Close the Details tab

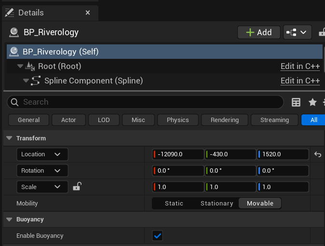(88, 13)
